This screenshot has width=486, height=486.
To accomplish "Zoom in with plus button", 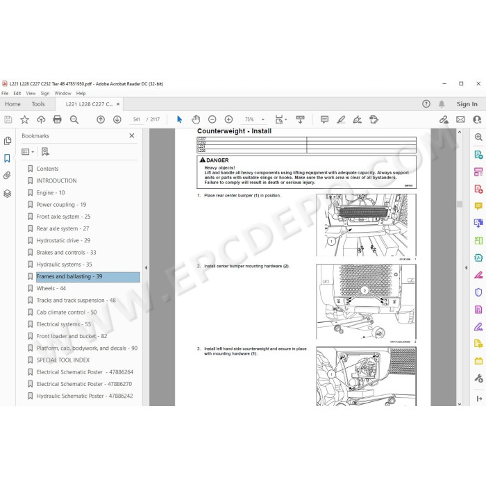I will pos(228,119).
